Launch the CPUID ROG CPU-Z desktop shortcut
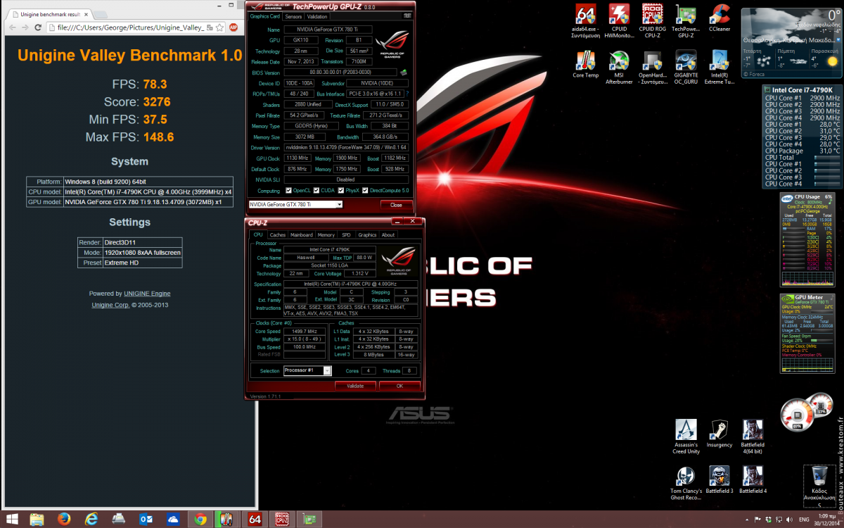Viewport: 844px width, 528px height. 652,19
